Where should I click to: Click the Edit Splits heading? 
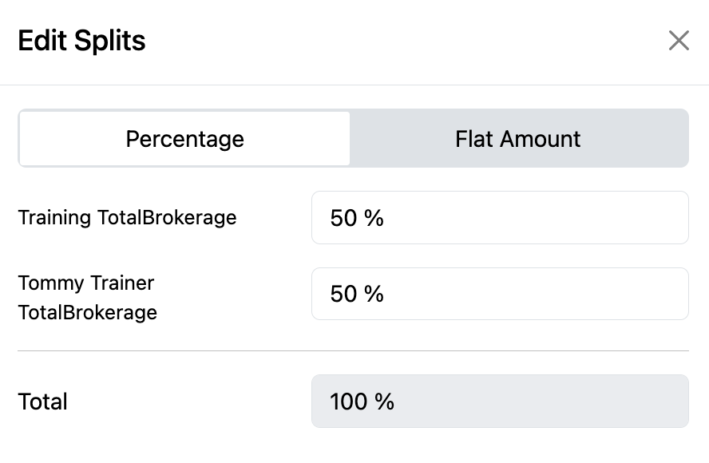[81, 41]
